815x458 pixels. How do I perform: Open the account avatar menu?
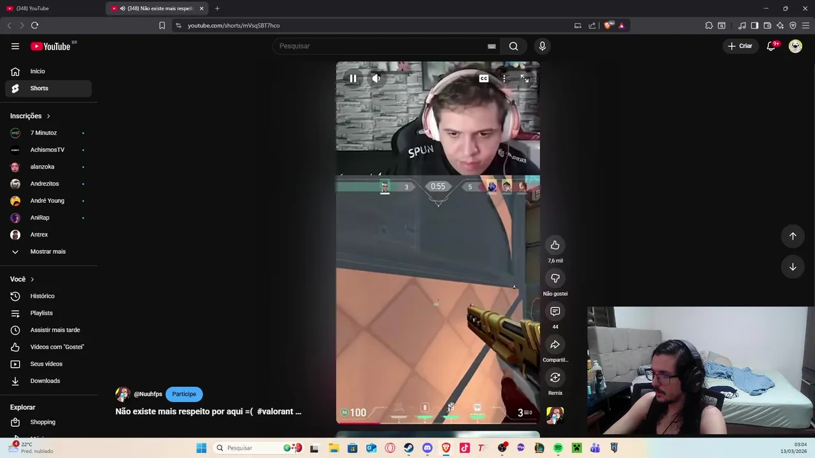tap(795, 46)
